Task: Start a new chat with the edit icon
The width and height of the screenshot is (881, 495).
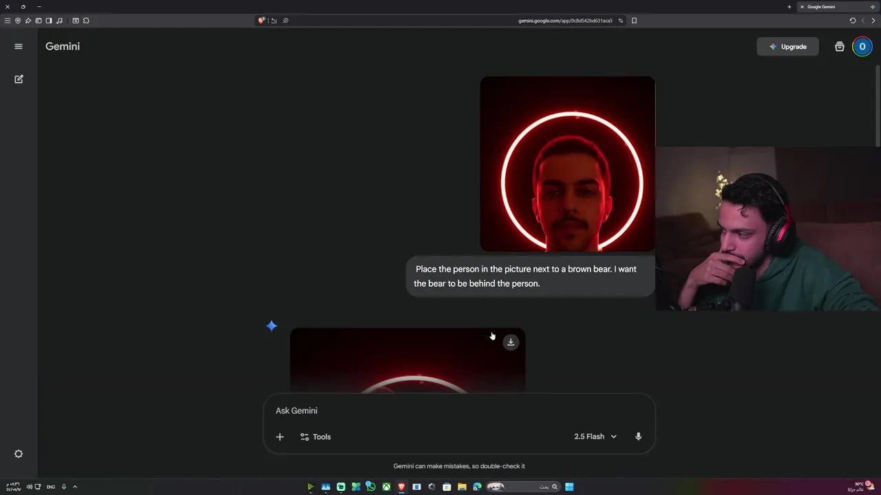Action: pos(19,79)
